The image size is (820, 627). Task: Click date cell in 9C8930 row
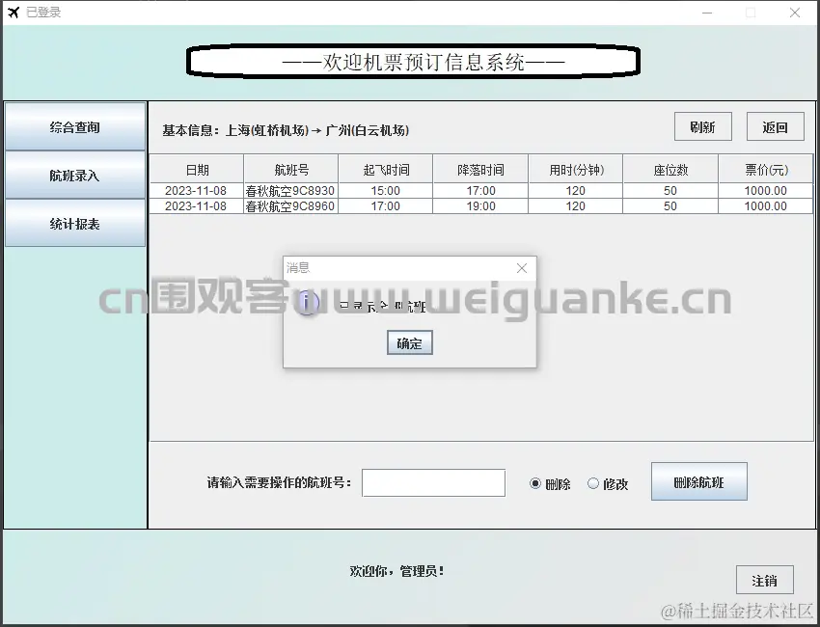pos(196,191)
